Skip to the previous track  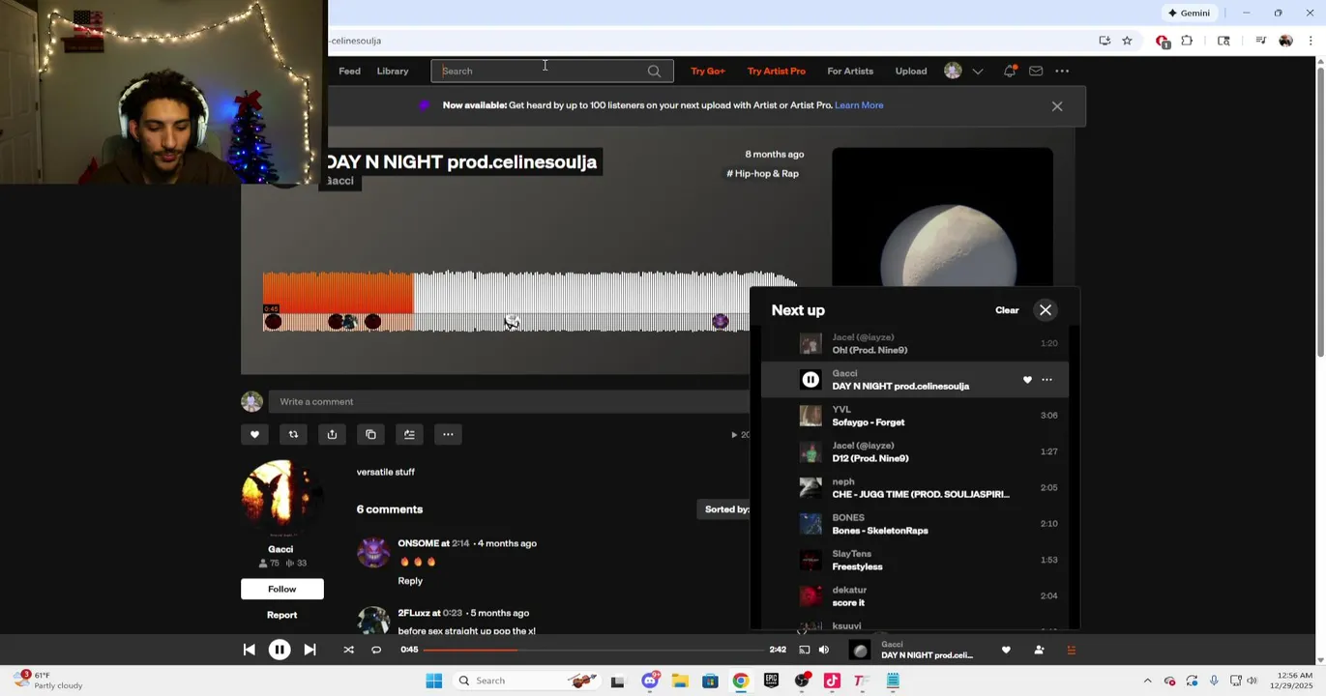pos(249,650)
